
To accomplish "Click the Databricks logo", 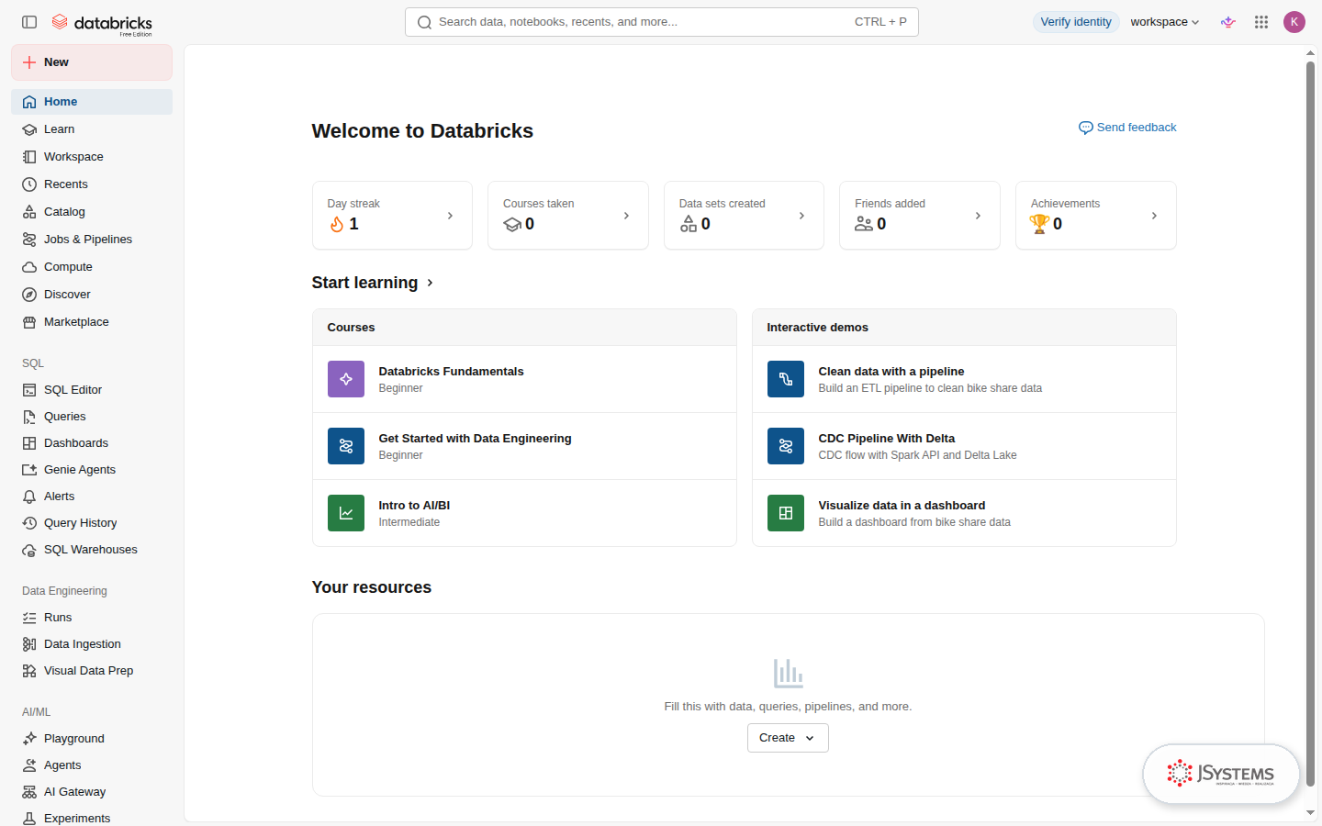I will [102, 23].
